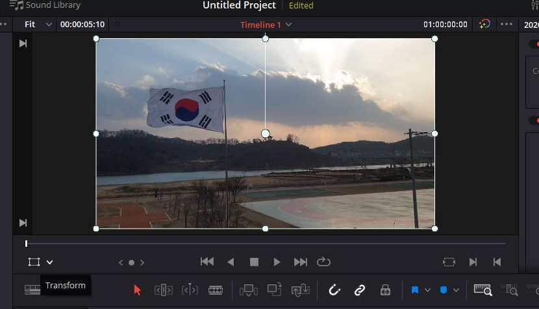Viewport: 539px width, 309px height.
Task: Click the full extent zoom icon
Action: pyautogui.click(x=483, y=290)
